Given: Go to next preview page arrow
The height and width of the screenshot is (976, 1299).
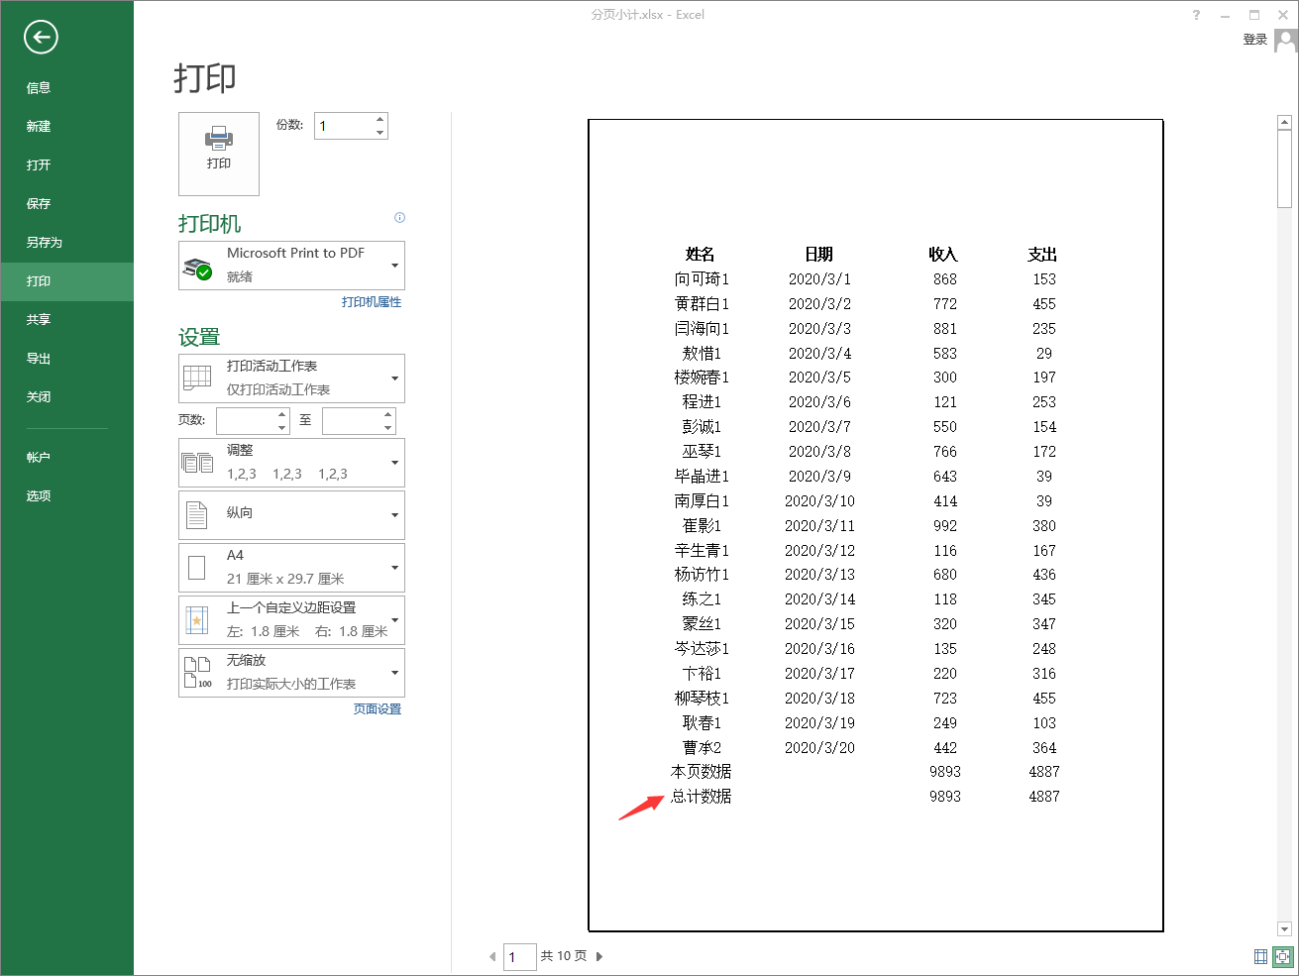Looking at the screenshot, I should [x=599, y=956].
